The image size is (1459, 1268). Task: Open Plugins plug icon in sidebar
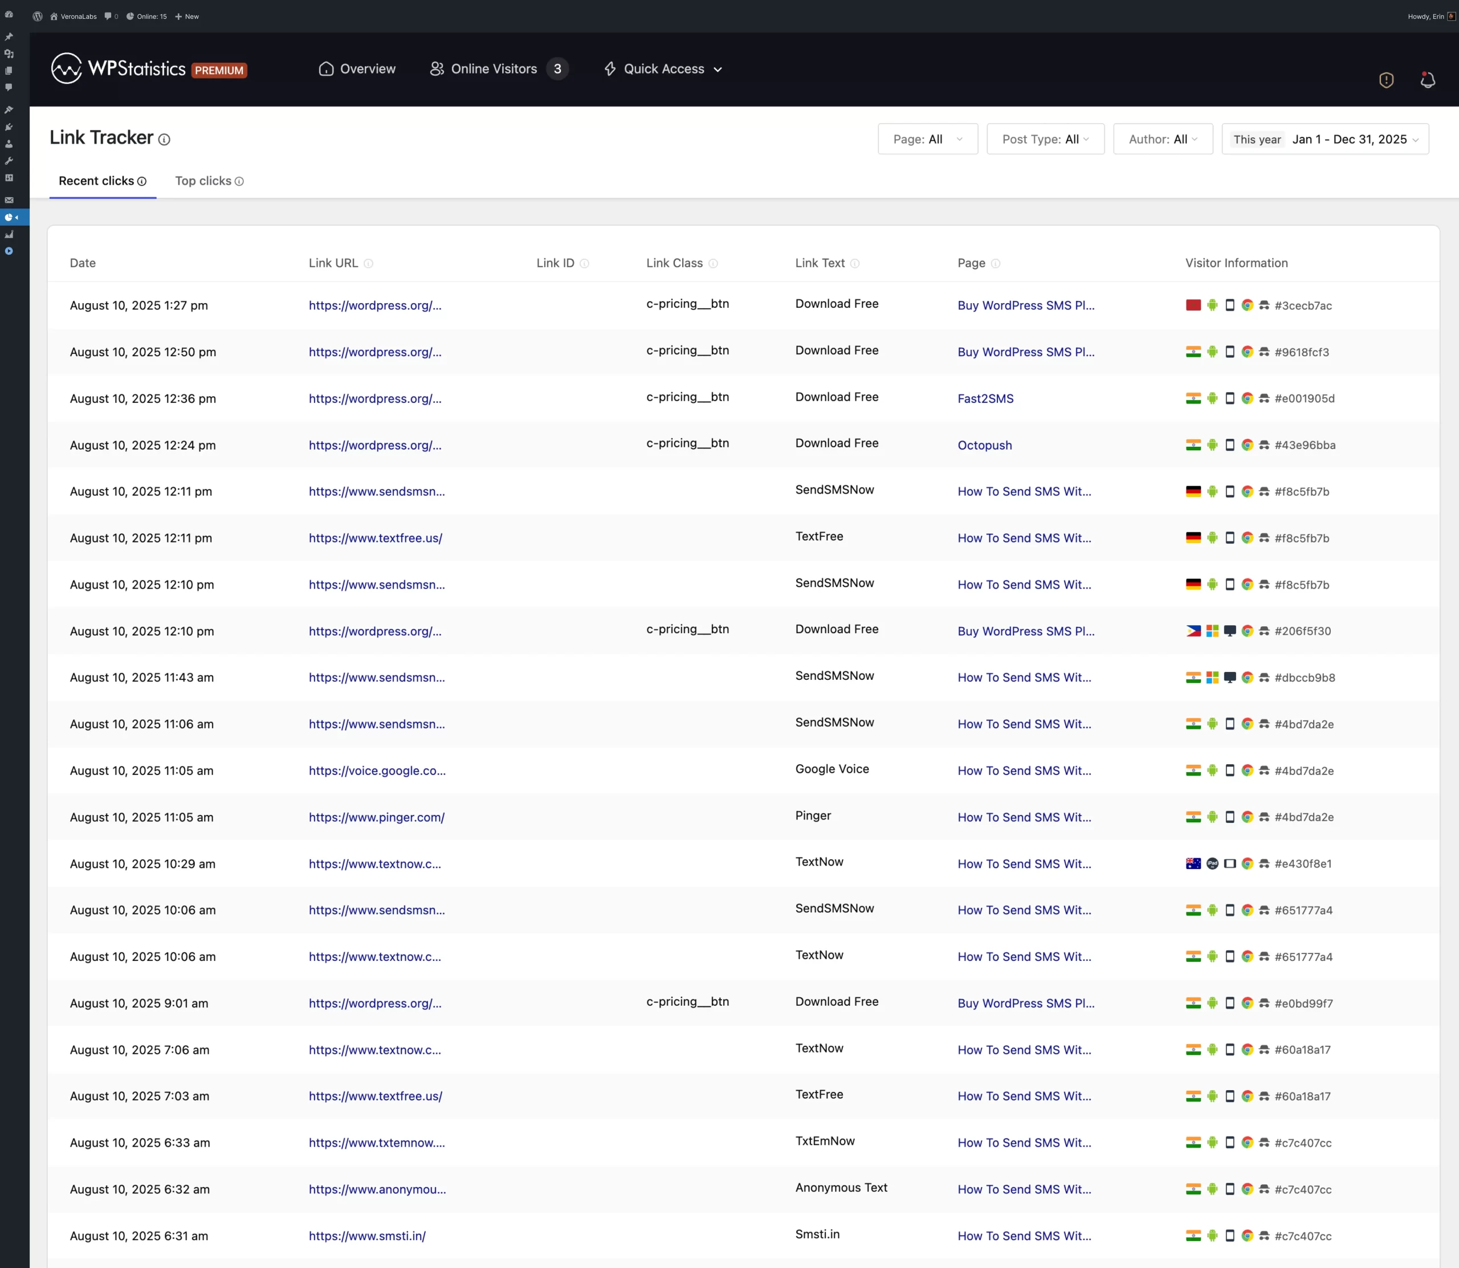(x=9, y=127)
